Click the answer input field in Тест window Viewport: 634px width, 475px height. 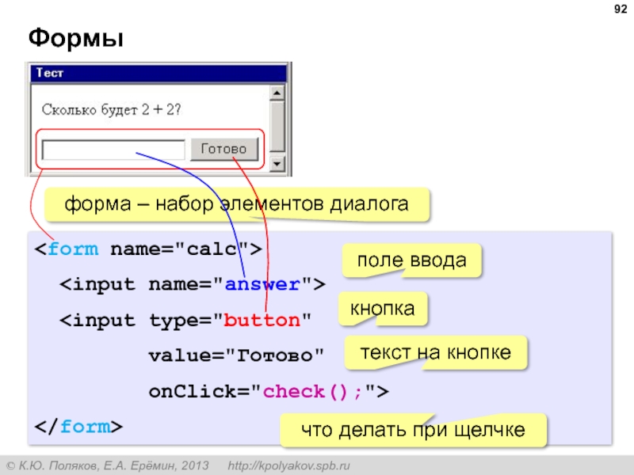(x=113, y=150)
